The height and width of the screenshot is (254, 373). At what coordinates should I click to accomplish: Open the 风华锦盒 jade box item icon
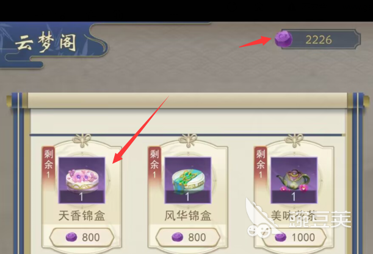coord(188,180)
